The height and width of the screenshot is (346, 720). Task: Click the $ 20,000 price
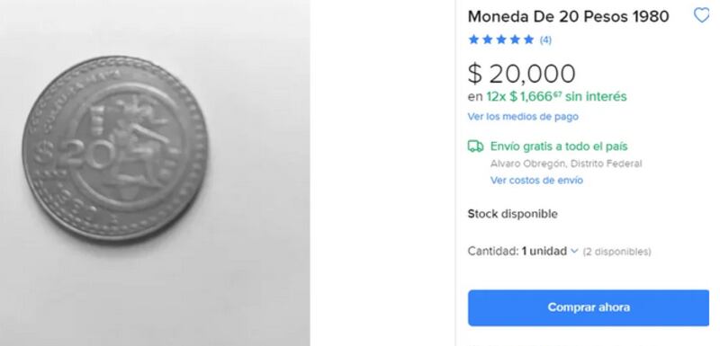click(x=522, y=74)
